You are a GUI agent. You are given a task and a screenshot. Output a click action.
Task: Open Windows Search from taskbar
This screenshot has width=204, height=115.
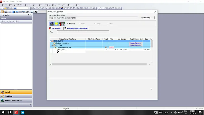[9, 112]
